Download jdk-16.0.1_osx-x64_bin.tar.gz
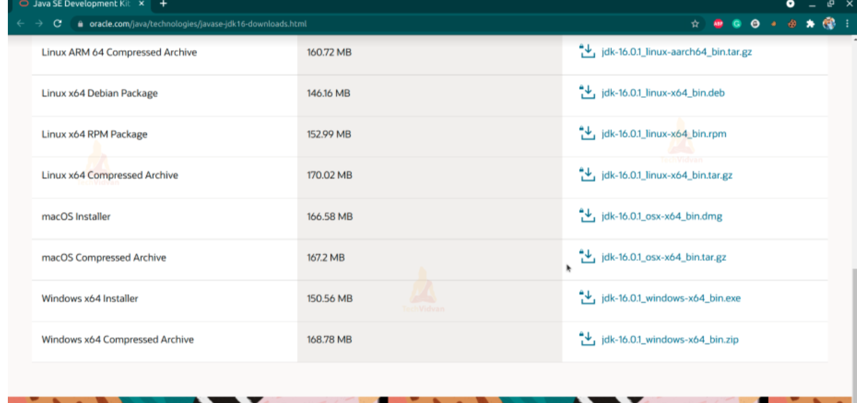857x403 pixels. coord(663,257)
